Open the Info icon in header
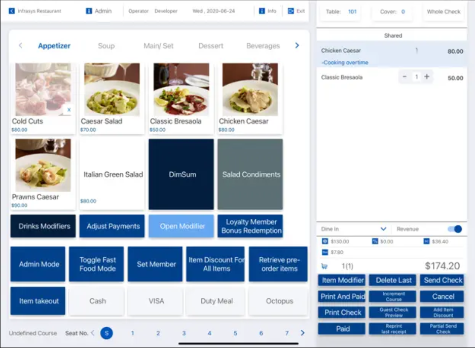475x348 pixels. 262,11
